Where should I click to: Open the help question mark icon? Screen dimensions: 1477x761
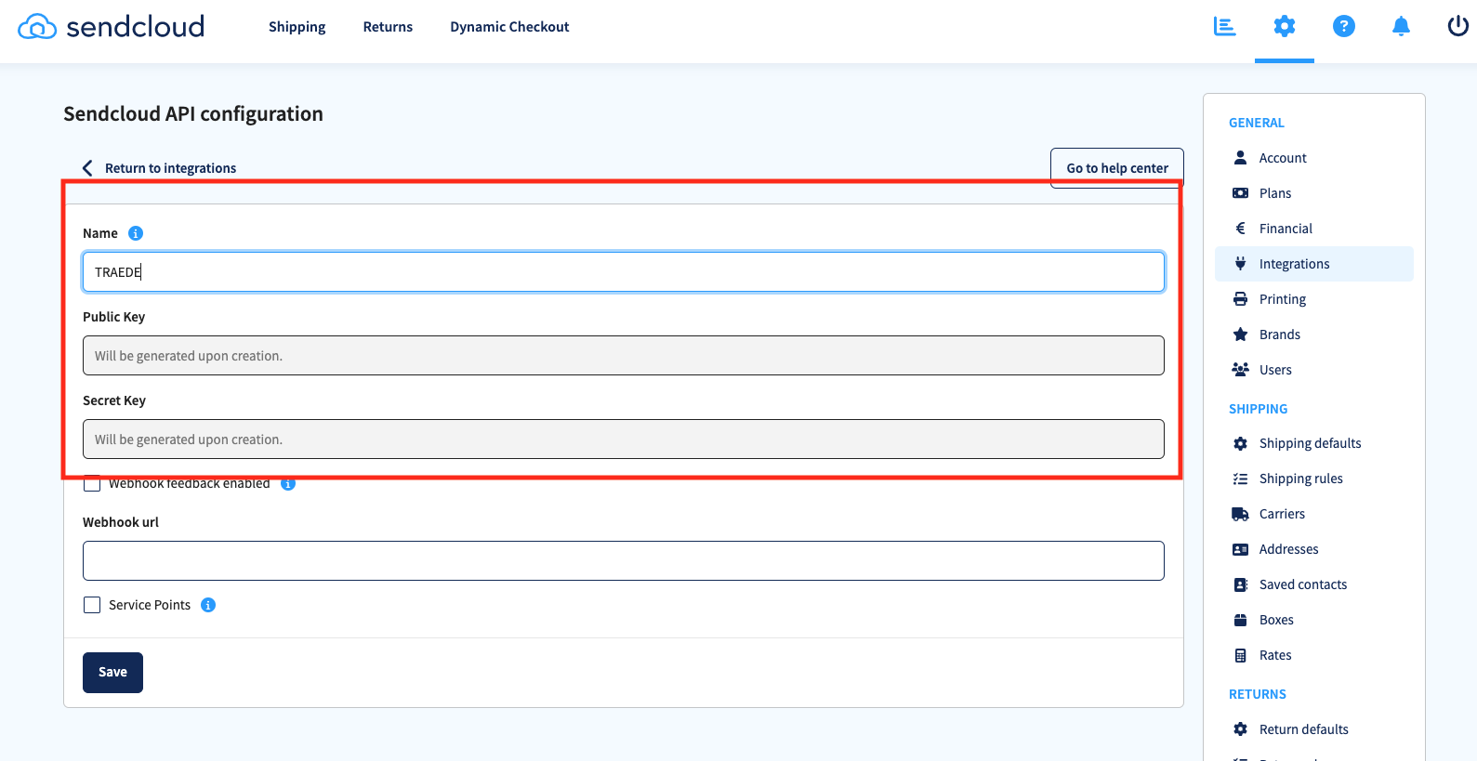[1344, 26]
